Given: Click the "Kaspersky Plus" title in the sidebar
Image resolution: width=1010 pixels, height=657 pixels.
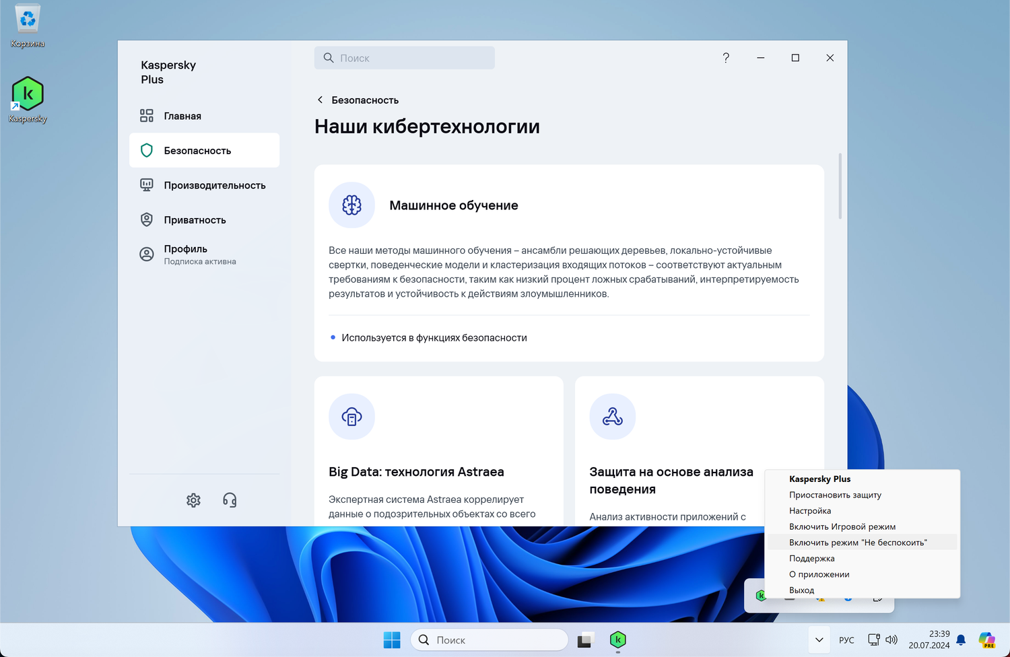Looking at the screenshot, I should point(168,72).
